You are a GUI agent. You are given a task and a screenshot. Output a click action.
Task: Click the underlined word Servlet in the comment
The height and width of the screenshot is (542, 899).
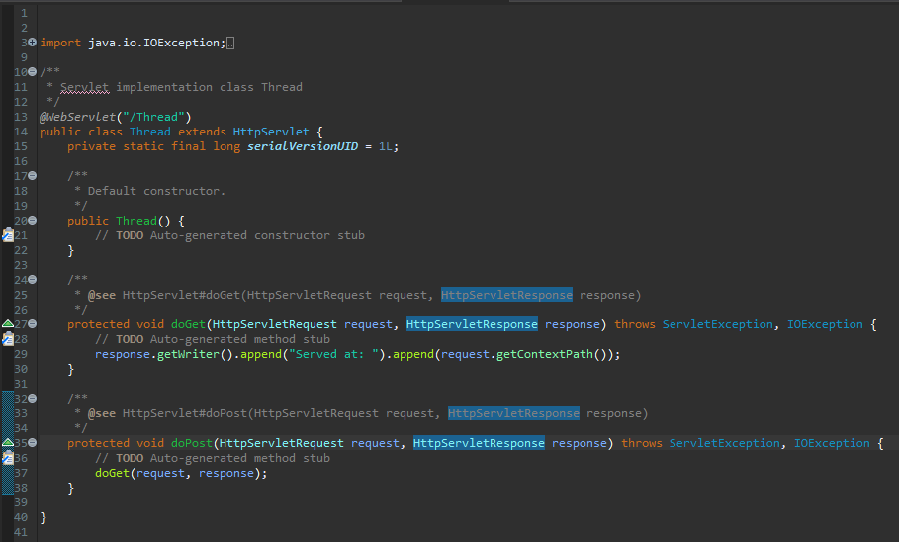pos(84,87)
